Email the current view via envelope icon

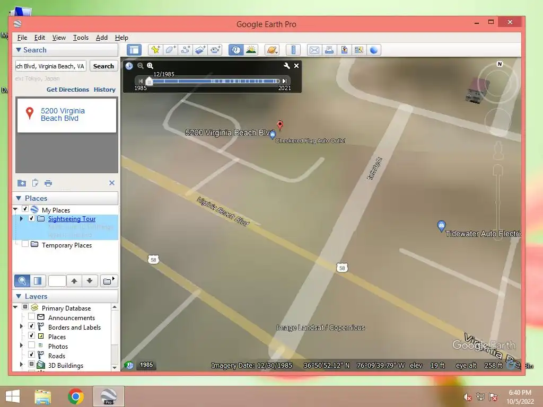click(x=314, y=50)
